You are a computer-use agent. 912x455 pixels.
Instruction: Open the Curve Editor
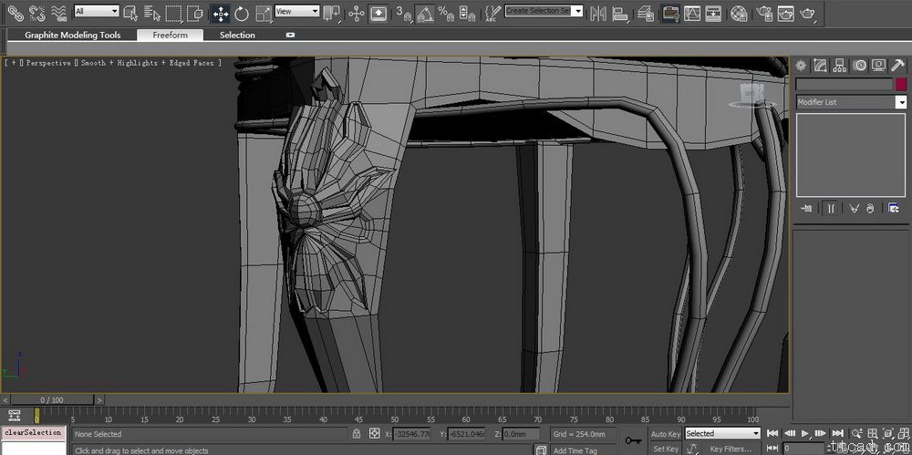[x=692, y=13]
